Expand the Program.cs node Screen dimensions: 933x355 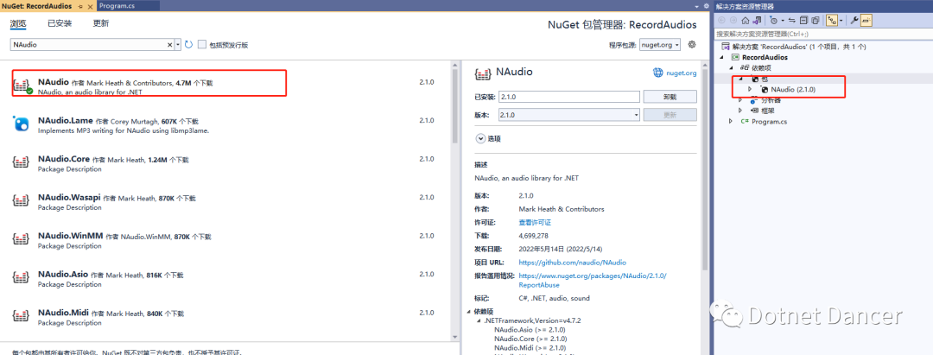tap(731, 121)
